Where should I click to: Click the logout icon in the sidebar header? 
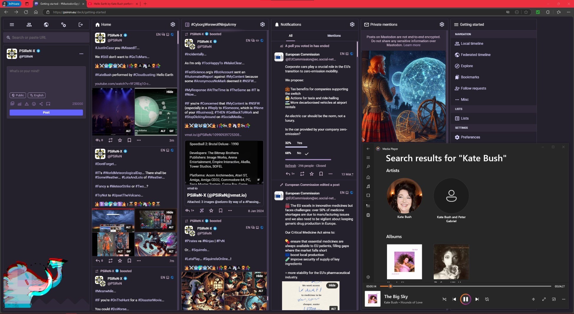(x=81, y=25)
